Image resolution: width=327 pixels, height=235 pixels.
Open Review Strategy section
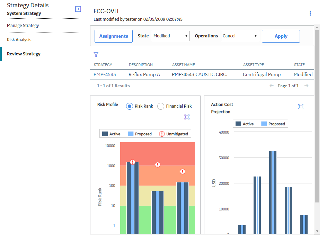pos(42,54)
